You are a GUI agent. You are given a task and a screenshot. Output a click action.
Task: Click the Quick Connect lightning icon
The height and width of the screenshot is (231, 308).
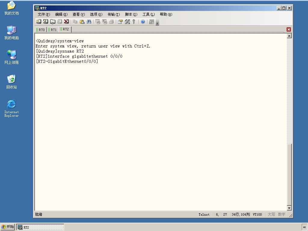click(x=46, y=22)
